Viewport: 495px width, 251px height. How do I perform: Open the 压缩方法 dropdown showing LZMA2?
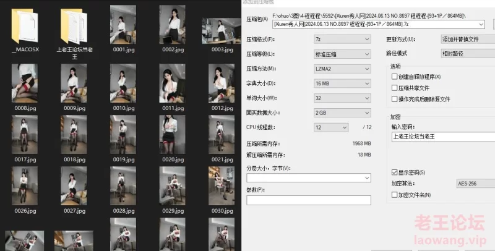click(x=342, y=69)
